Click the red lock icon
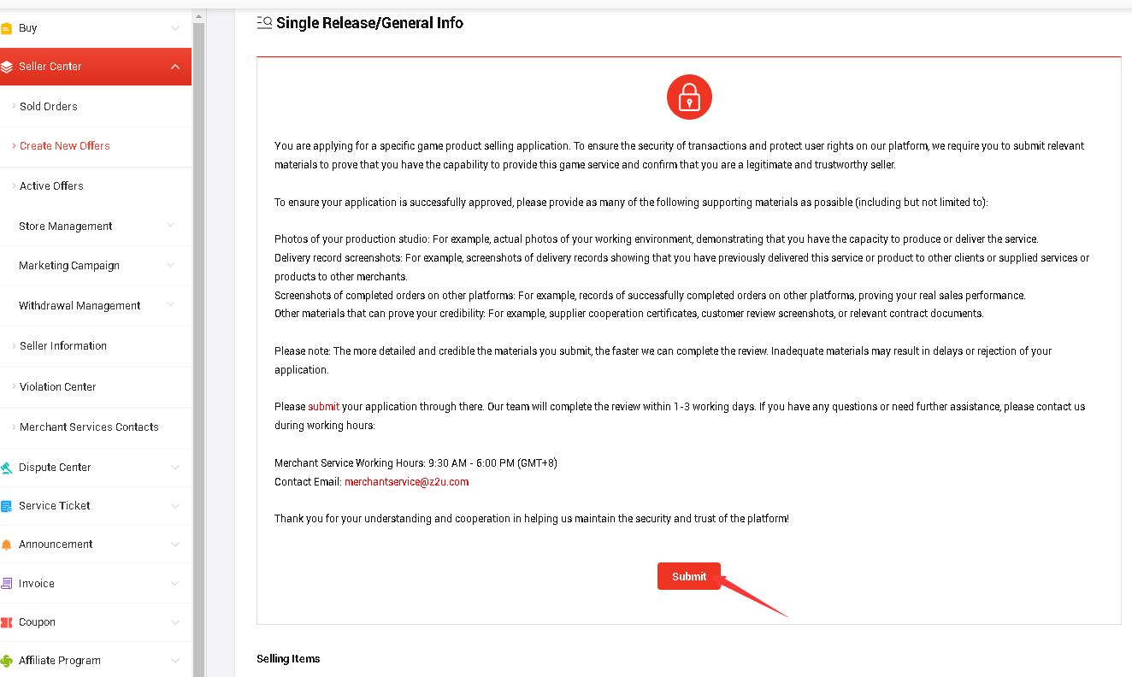The height and width of the screenshot is (677, 1132). point(689,97)
